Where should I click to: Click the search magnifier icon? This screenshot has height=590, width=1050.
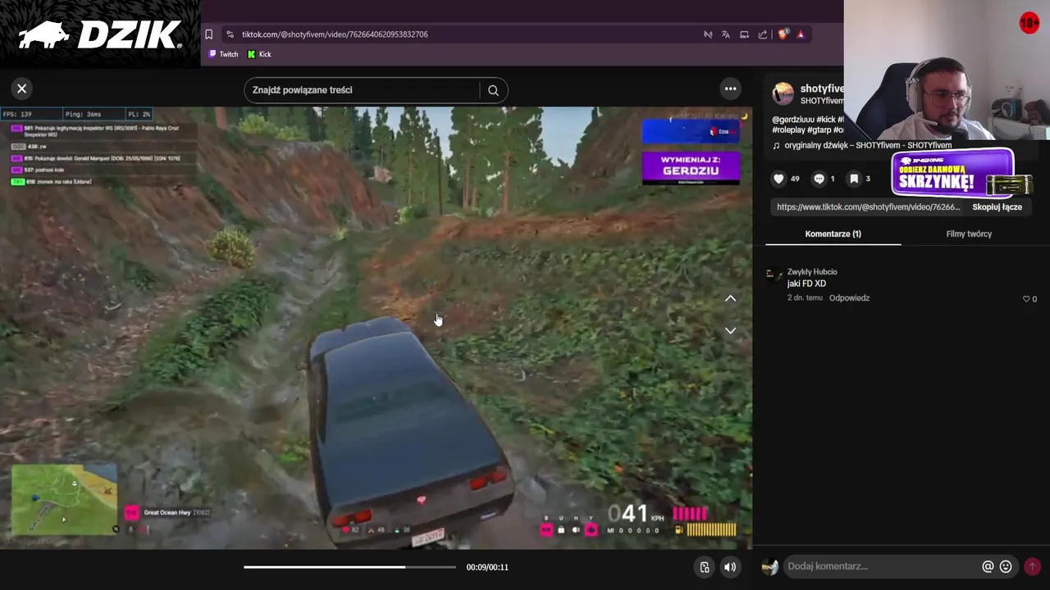point(493,90)
